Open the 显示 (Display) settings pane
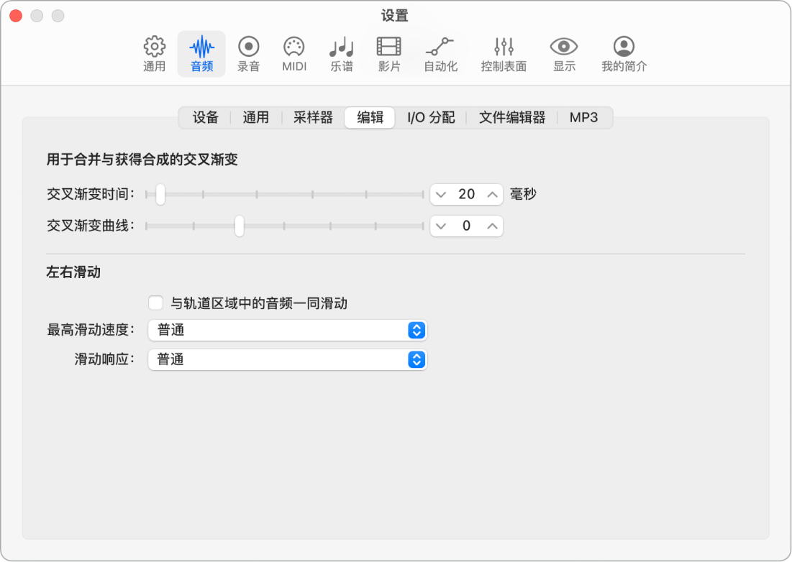The image size is (792, 562). [x=563, y=53]
